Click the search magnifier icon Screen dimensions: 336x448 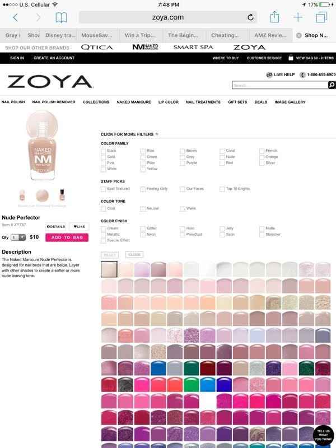click(332, 85)
